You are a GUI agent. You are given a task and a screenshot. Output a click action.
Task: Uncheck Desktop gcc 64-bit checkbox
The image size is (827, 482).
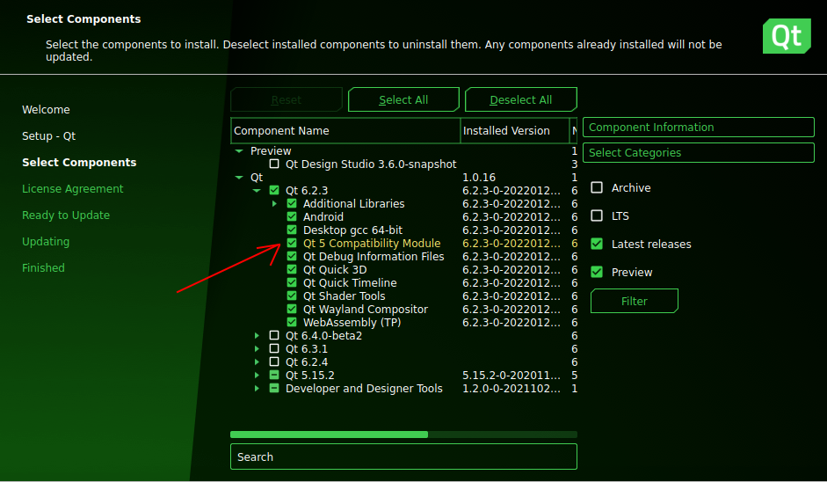(292, 230)
